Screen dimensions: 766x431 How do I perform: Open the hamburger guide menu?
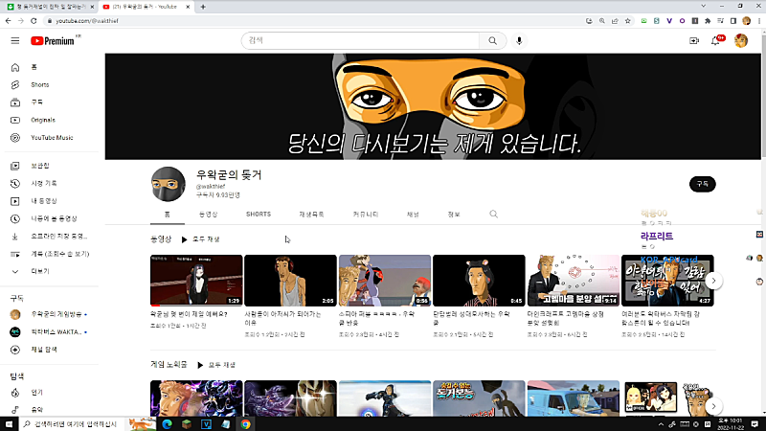[14, 40]
